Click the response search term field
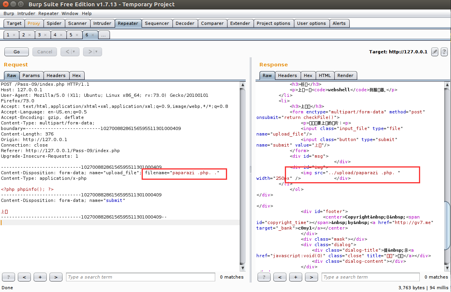451x292 pixels. (370, 277)
